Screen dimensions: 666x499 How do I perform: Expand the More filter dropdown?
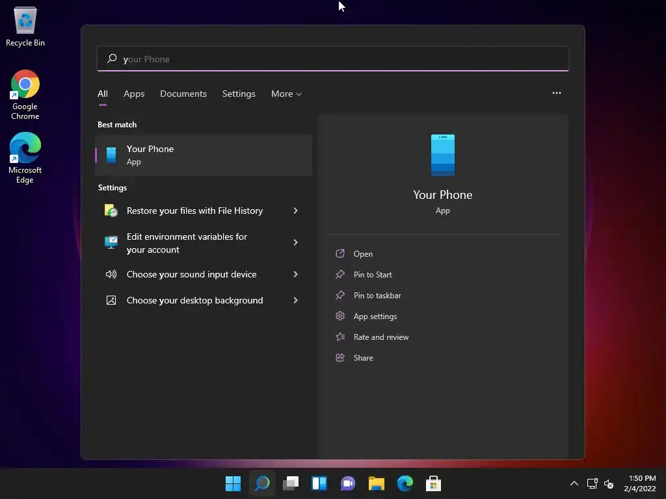coord(286,94)
